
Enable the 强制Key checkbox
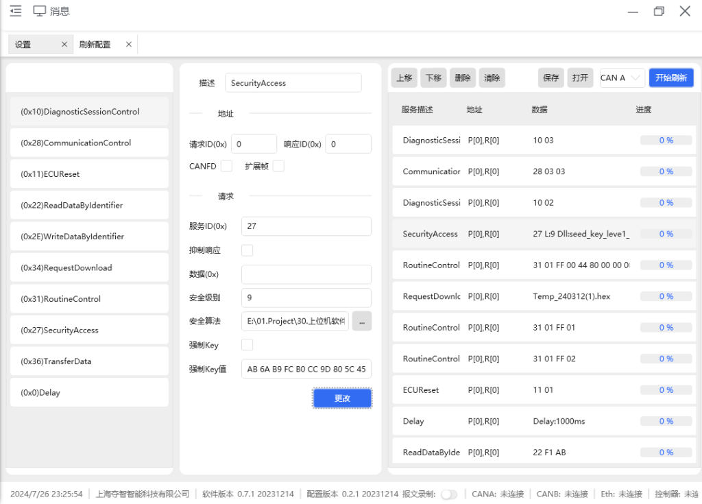tap(247, 344)
